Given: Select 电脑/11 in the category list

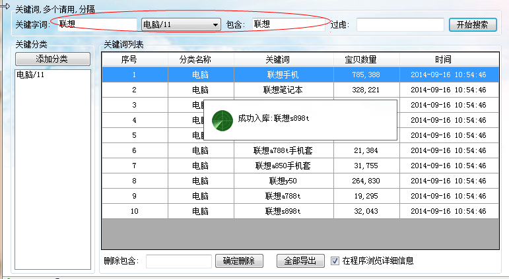Looking at the screenshot, I should point(30,75).
